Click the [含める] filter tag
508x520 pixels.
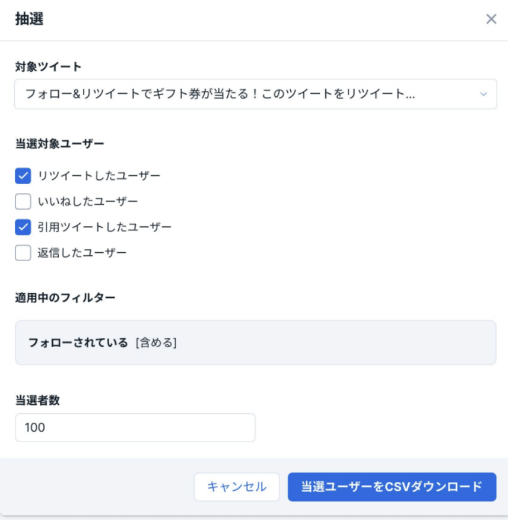[156, 343]
